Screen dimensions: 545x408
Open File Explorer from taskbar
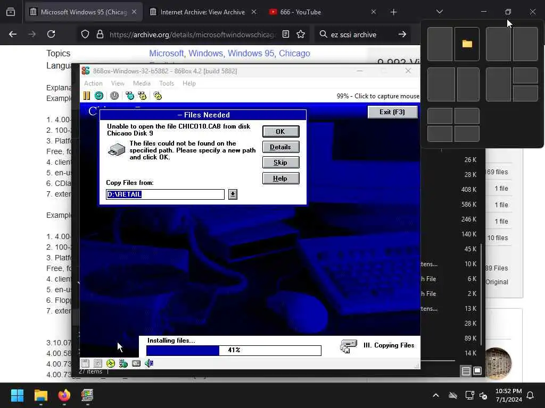coord(40,395)
